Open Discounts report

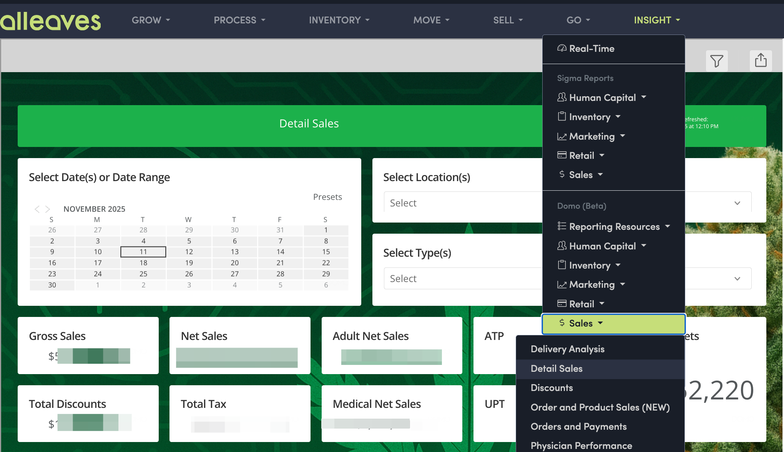pos(551,388)
